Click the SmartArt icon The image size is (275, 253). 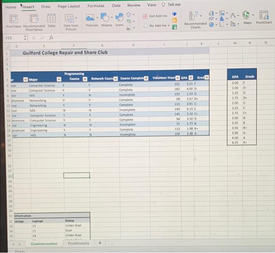[129, 21]
